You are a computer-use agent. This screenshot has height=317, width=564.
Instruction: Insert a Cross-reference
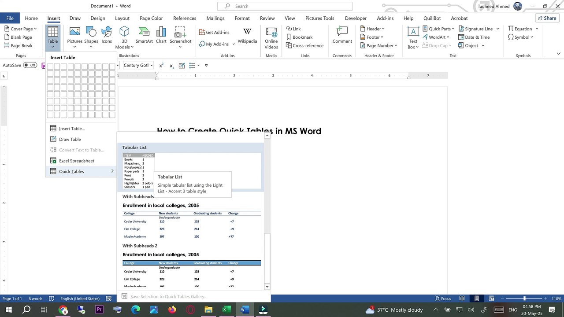304,45
